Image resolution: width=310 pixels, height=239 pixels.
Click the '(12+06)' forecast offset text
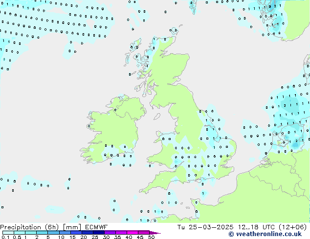(292, 227)
